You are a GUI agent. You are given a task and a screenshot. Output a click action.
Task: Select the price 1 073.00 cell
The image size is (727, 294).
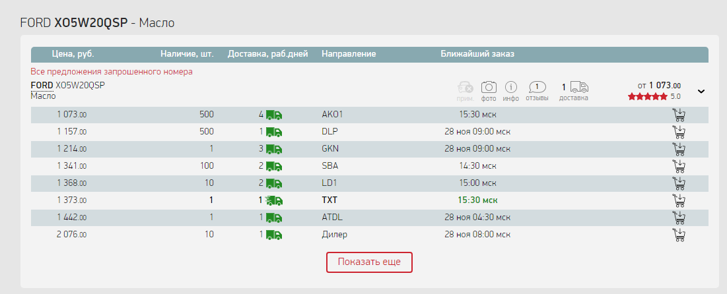click(x=72, y=115)
